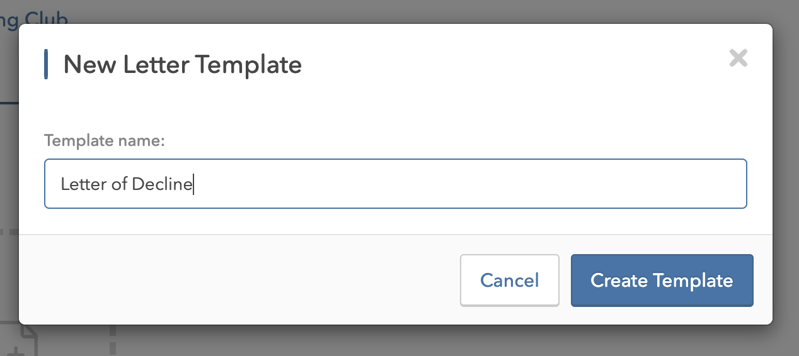The width and height of the screenshot is (799, 356).
Task: Click the word "of" in the name field
Action: 120,184
